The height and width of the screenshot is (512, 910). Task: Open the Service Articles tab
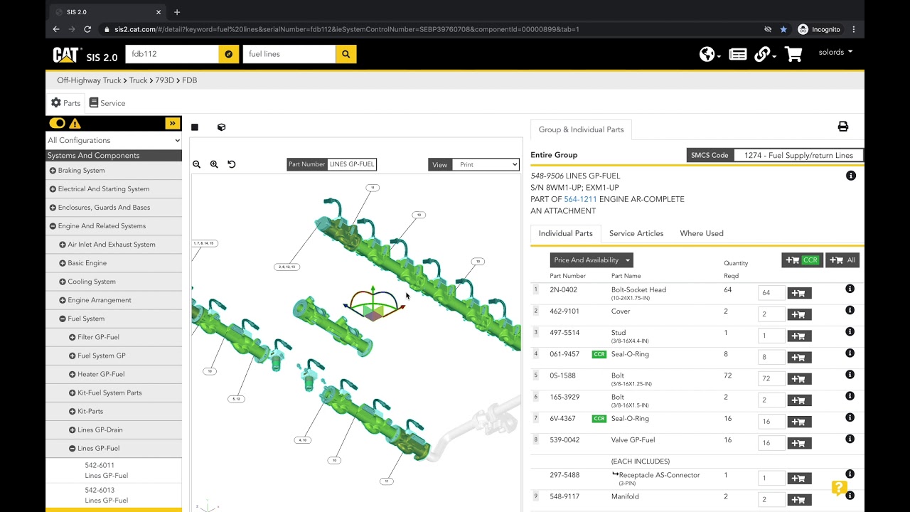(x=636, y=233)
